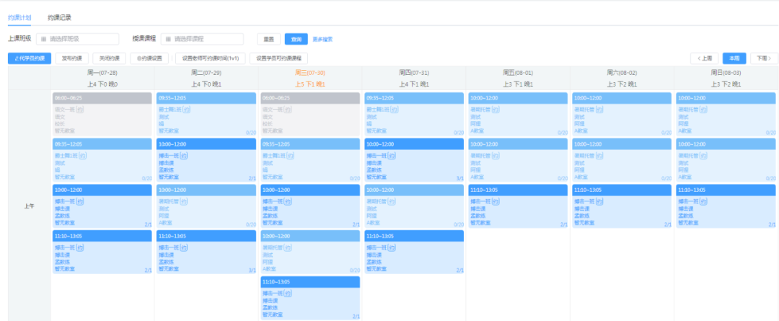Go to previous week with 上周
This screenshot has width=779, height=321.
[705, 58]
